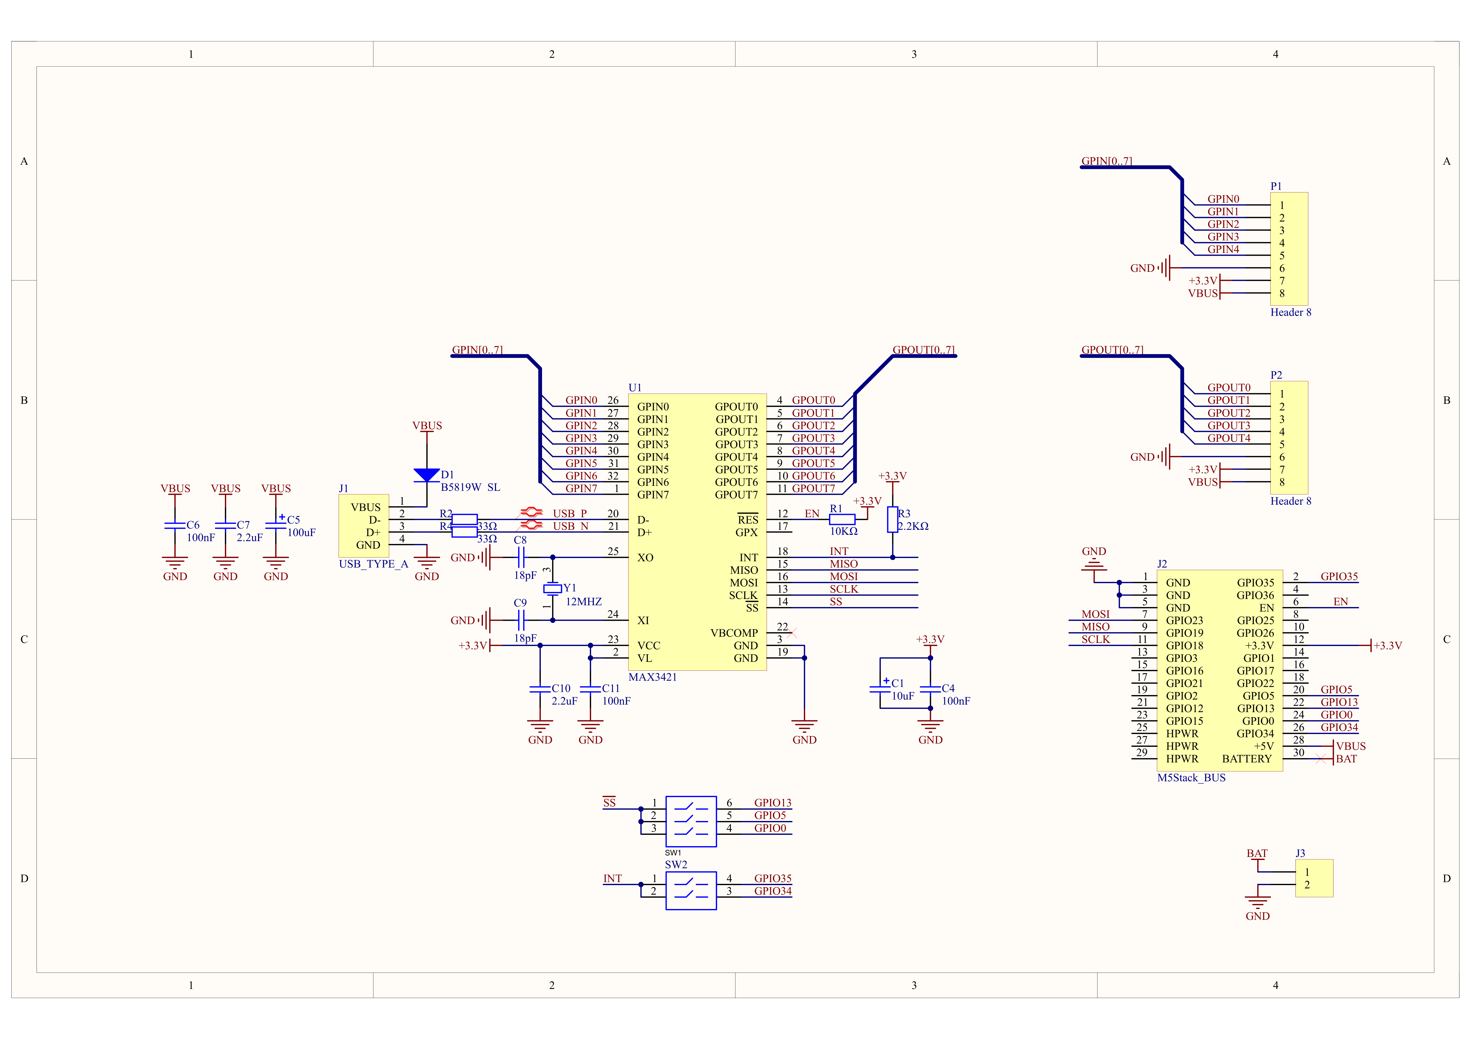Image resolution: width=1471 pixels, height=1039 pixels.
Task: Click the GPIO35 label on SW2 pin 4
Action: [x=773, y=878]
